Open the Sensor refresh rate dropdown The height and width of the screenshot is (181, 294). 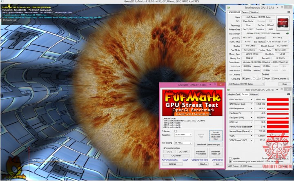click(x=284, y=158)
